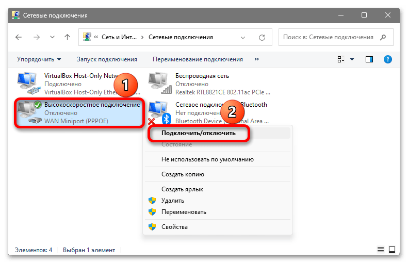Click 'Запуск подключения' in the toolbar

click(x=107, y=59)
